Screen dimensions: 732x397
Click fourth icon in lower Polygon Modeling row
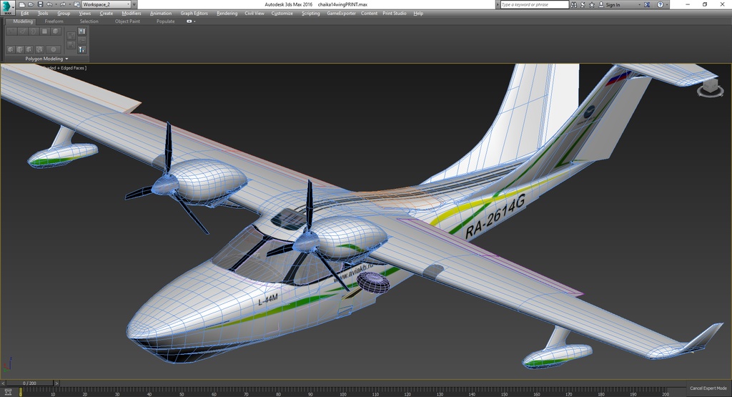click(40, 49)
